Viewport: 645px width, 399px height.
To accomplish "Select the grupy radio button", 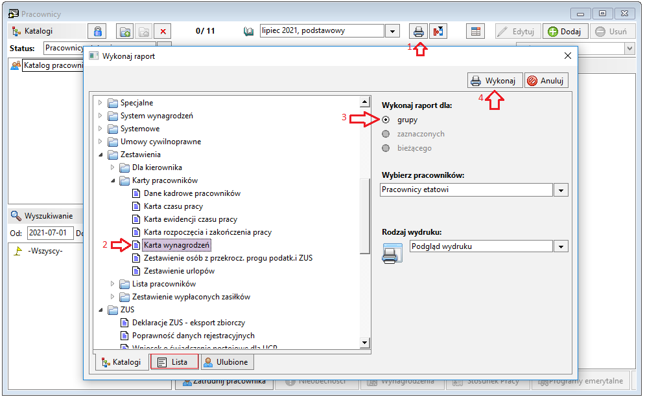I will tap(386, 120).
